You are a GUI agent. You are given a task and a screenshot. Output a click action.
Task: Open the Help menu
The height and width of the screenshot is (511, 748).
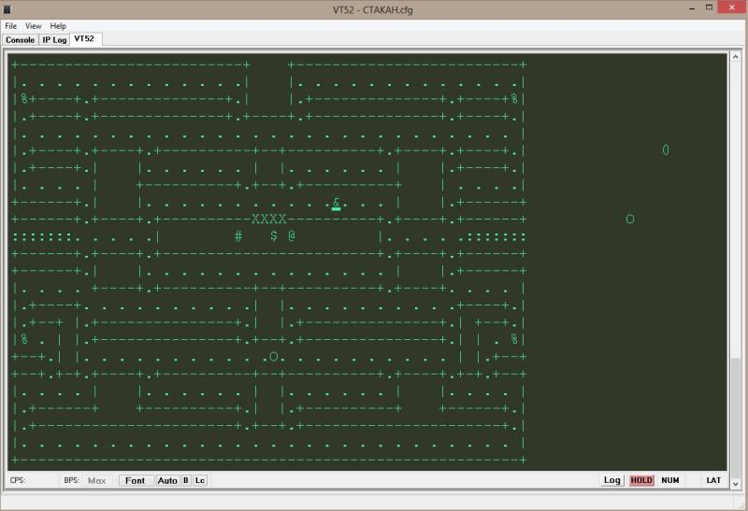click(58, 26)
